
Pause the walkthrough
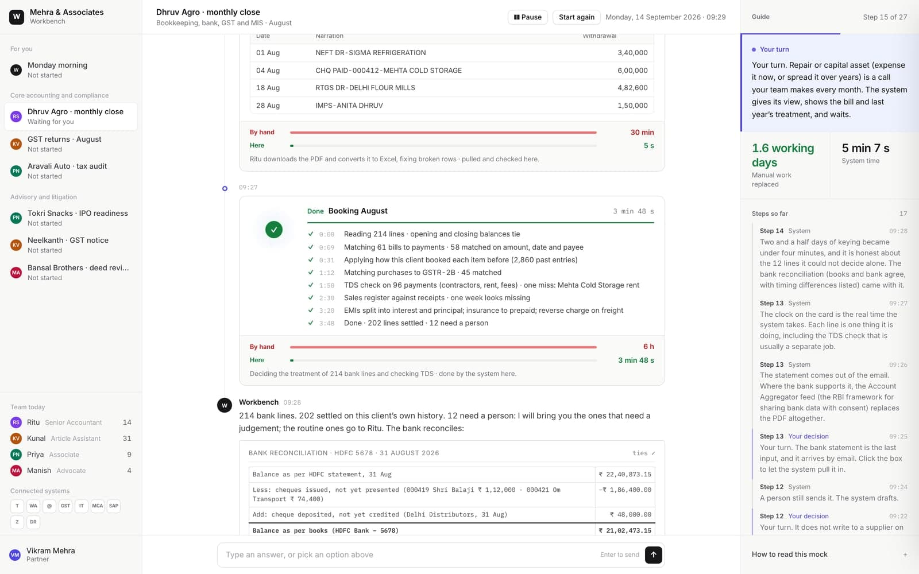528,17
